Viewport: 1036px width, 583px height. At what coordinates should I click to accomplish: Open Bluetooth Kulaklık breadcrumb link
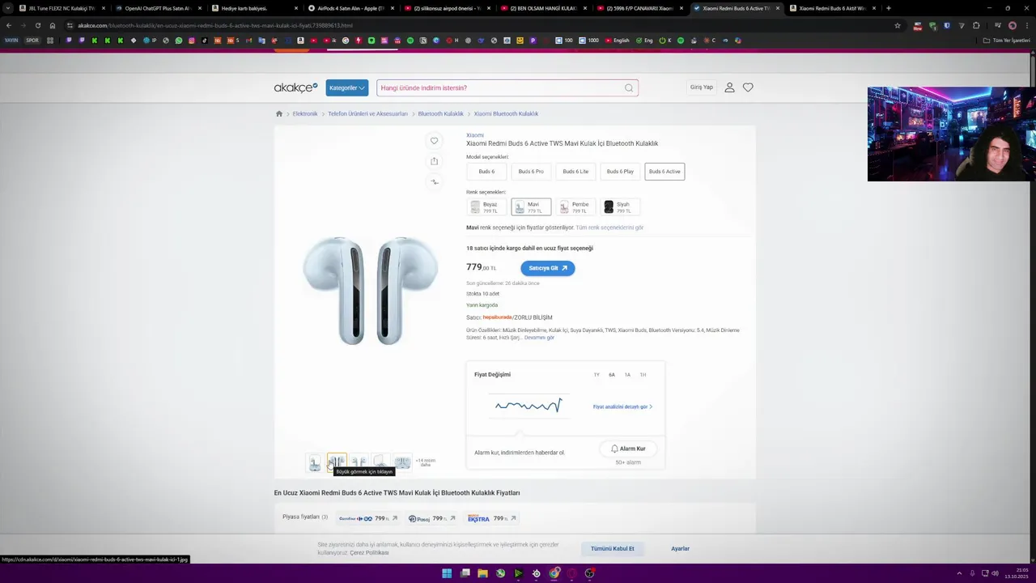[x=440, y=114]
